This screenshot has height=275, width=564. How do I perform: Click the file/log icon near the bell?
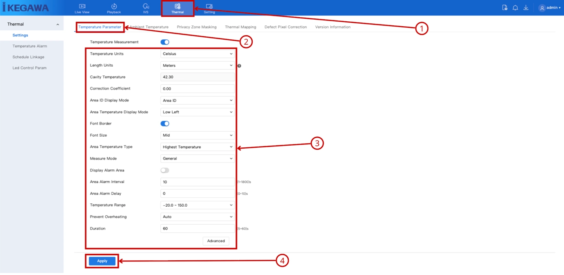505,8
